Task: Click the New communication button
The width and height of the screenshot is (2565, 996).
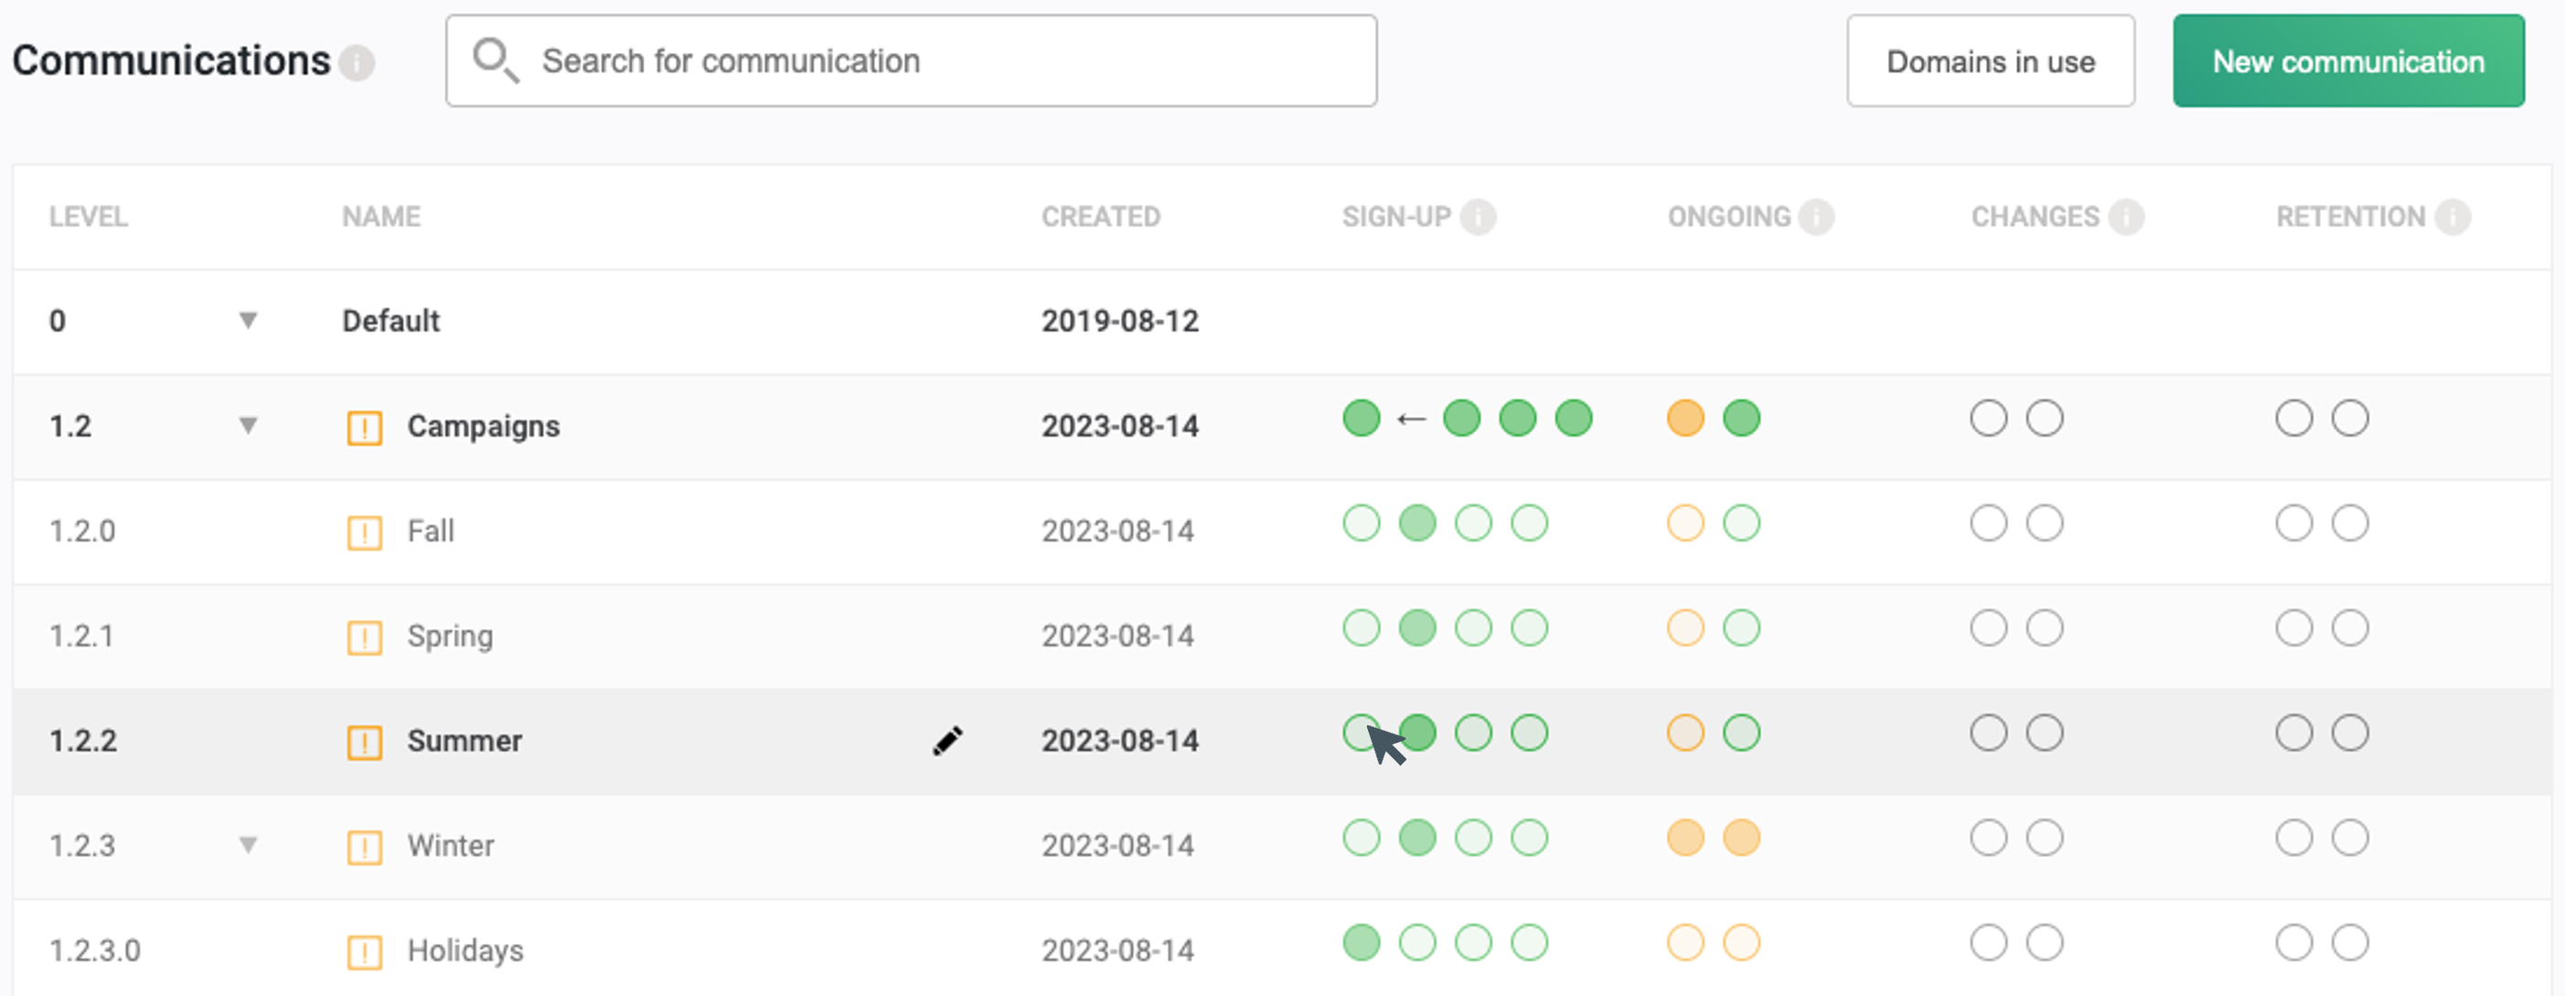Action: click(x=2347, y=60)
